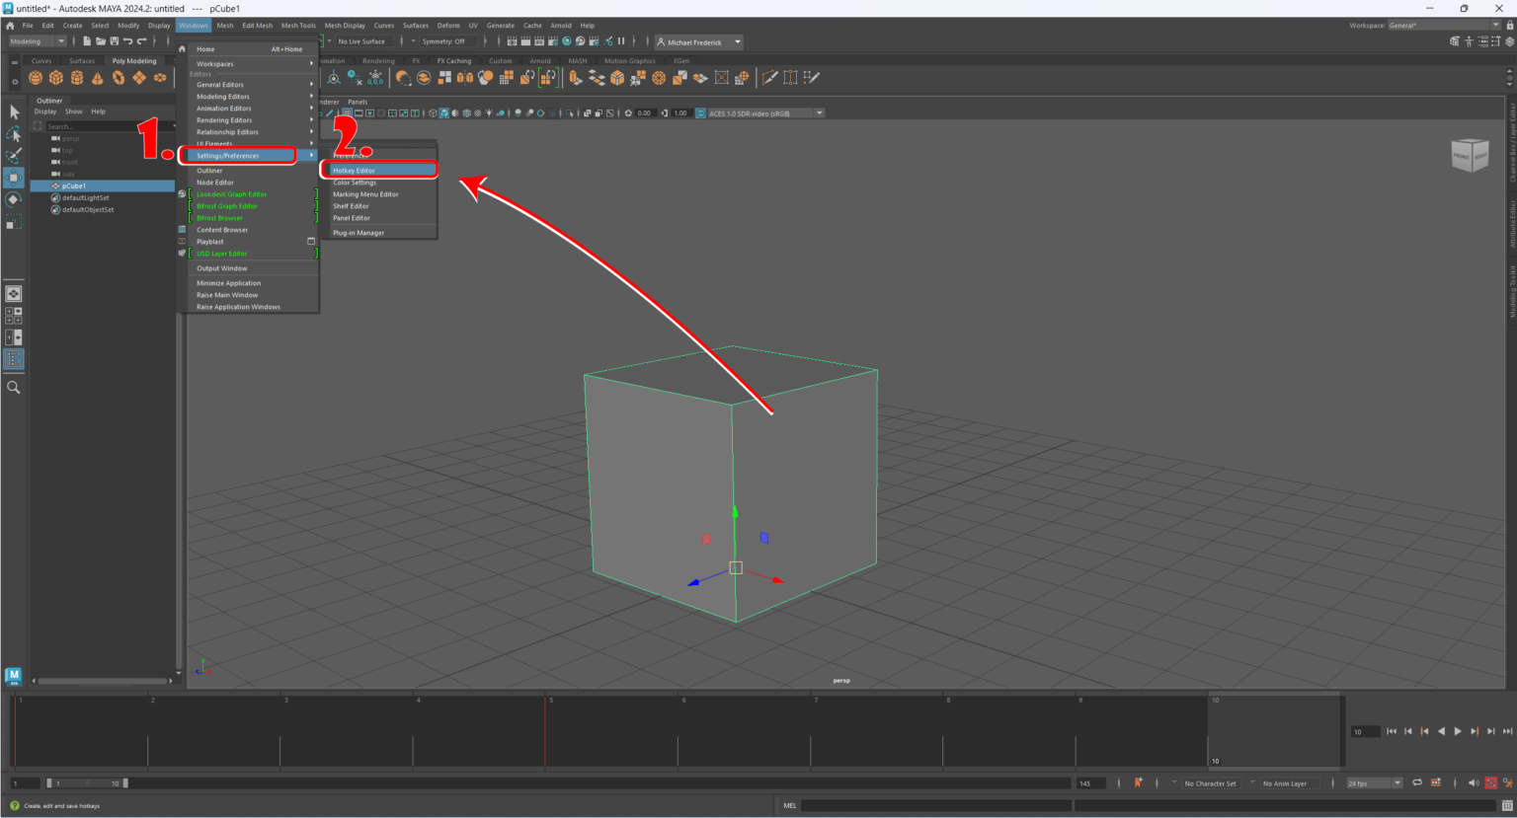Save the scene with floppy disk icon

(x=114, y=41)
